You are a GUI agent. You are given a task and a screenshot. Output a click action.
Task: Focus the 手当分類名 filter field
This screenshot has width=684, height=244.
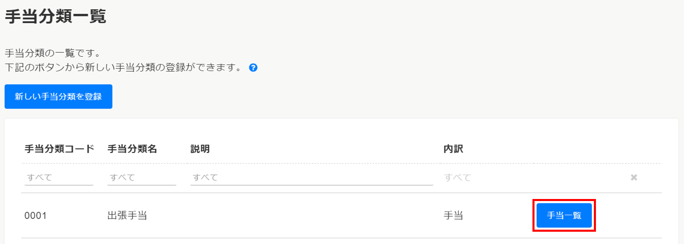click(x=142, y=178)
